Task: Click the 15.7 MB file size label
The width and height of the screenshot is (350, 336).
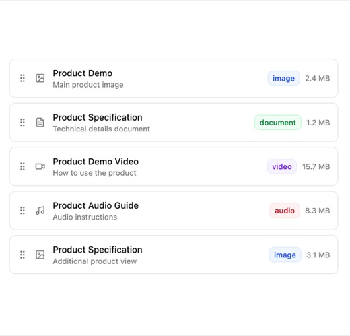Action: coord(316,166)
